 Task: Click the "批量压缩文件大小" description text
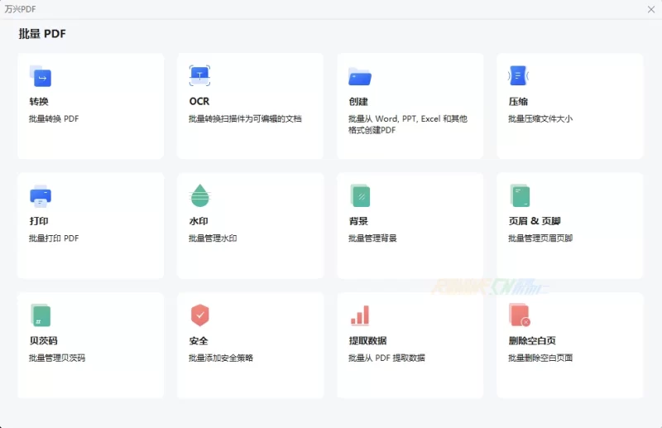point(540,119)
